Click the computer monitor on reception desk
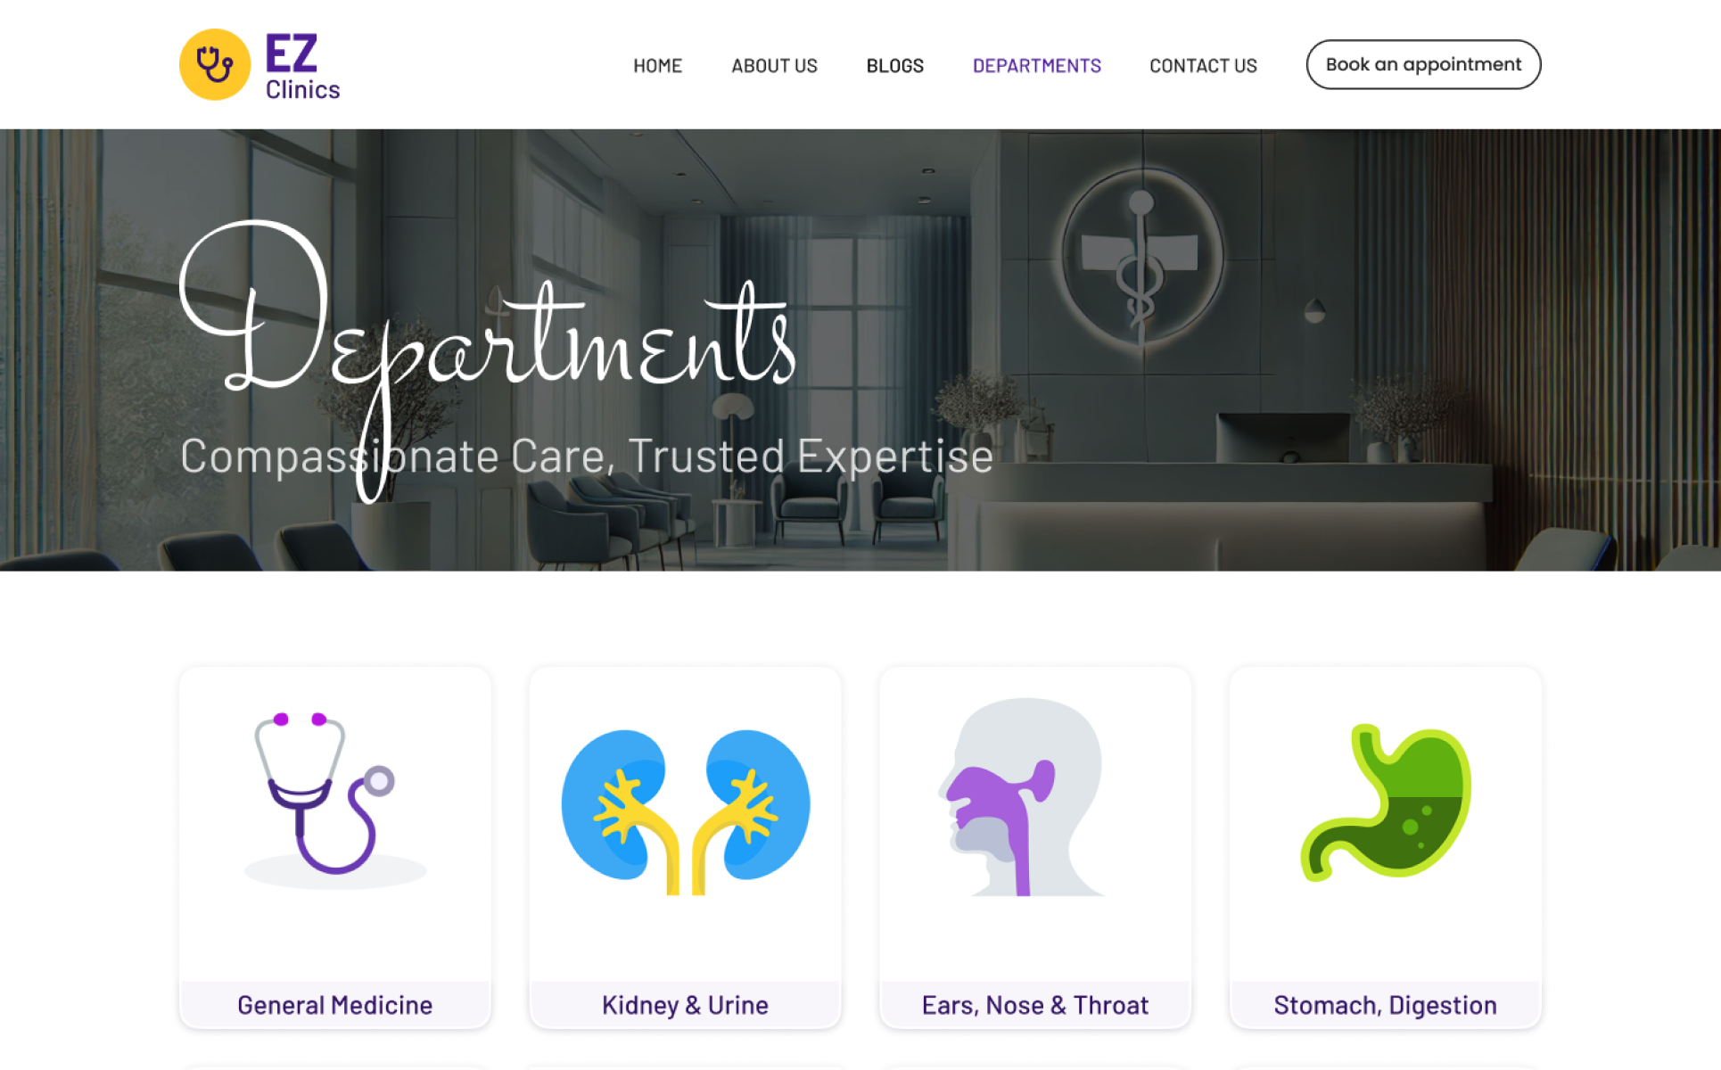This screenshot has width=1721, height=1070. (x=1283, y=437)
